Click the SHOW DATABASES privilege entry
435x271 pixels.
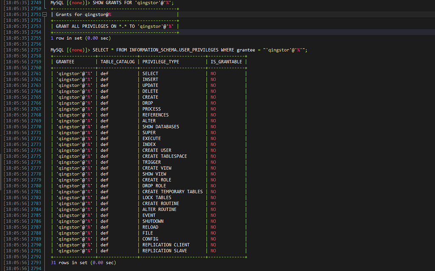tap(161, 127)
